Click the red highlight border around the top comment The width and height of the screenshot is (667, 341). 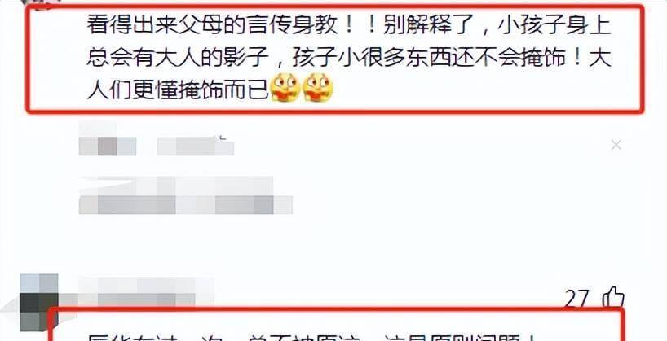click(335, 7)
